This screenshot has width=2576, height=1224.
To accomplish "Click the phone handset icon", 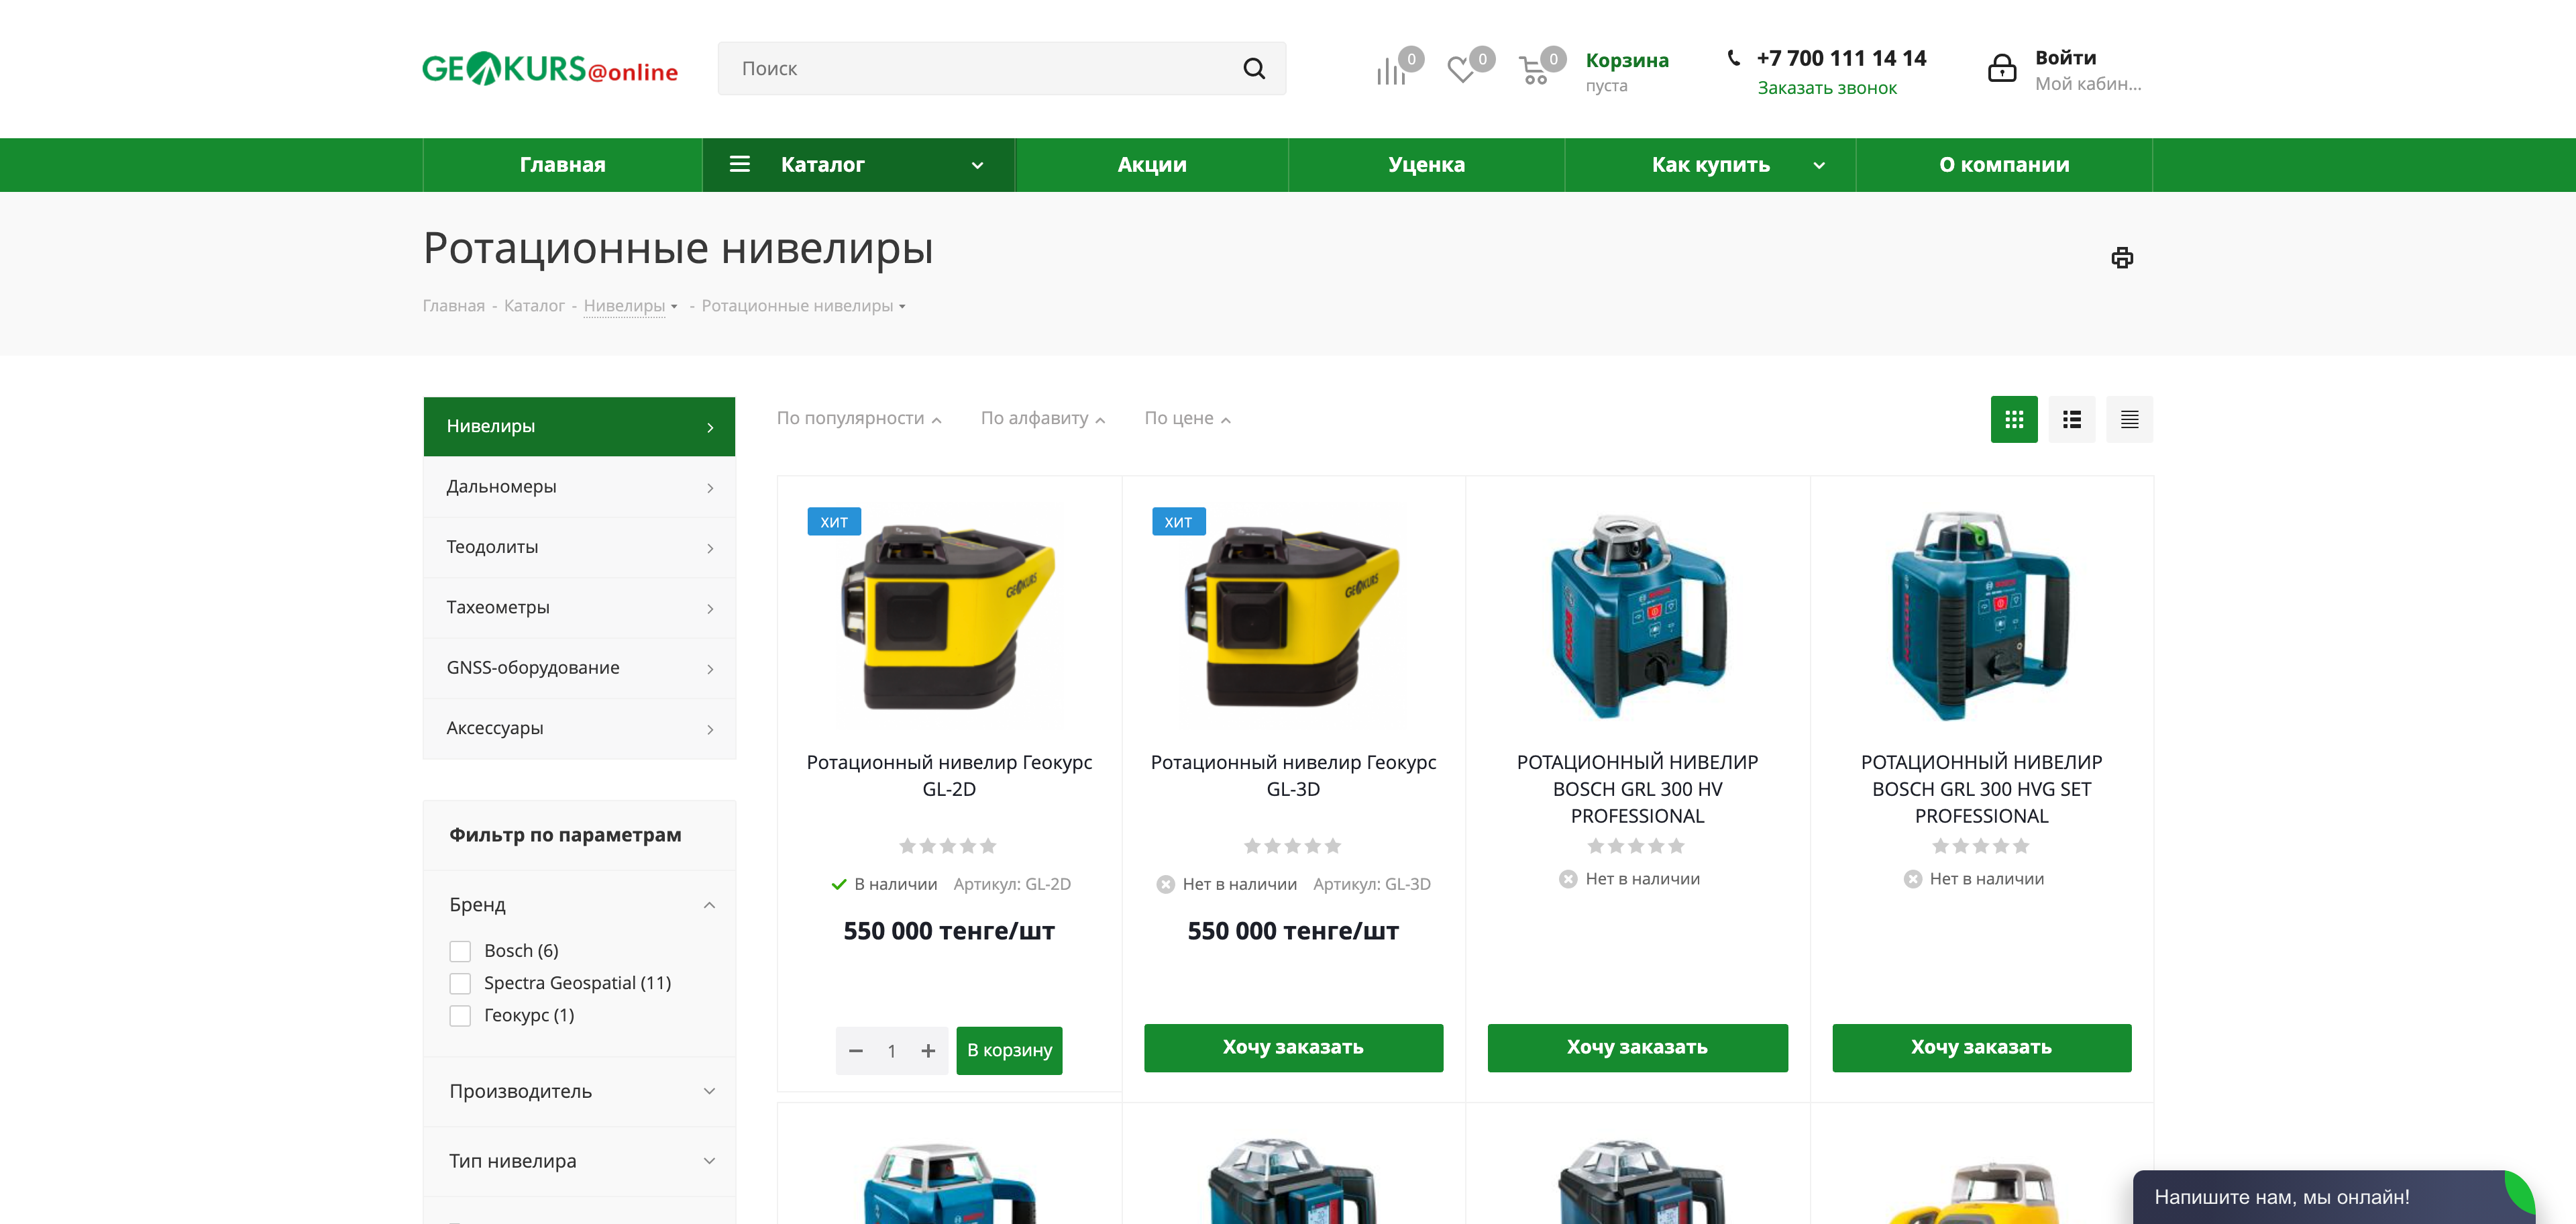I will click(x=1734, y=58).
